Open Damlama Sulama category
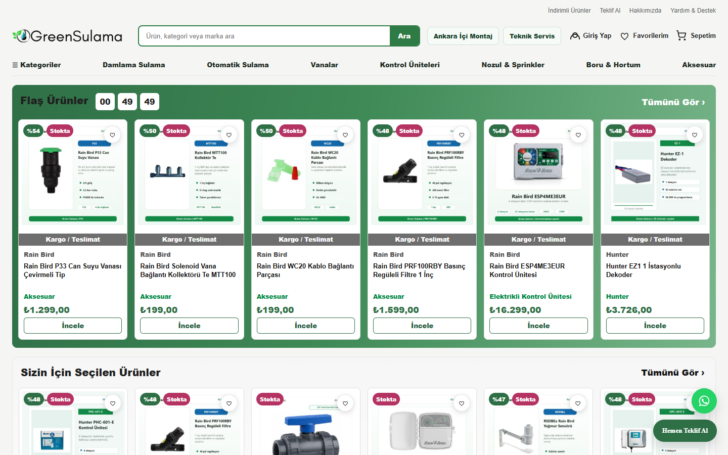 tap(134, 65)
